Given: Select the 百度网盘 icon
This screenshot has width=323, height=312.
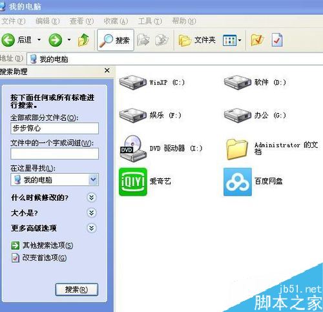Looking at the screenshot, I should (x=238, y=182).
